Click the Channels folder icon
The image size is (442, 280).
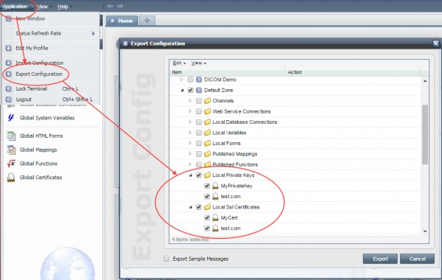point(207,101)
